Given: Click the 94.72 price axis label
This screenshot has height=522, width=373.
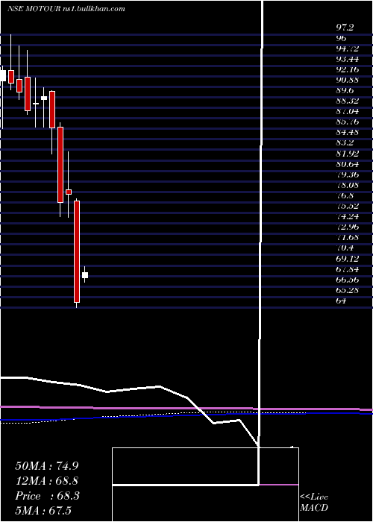Looking at the screenshot, I should pos(347,48).
